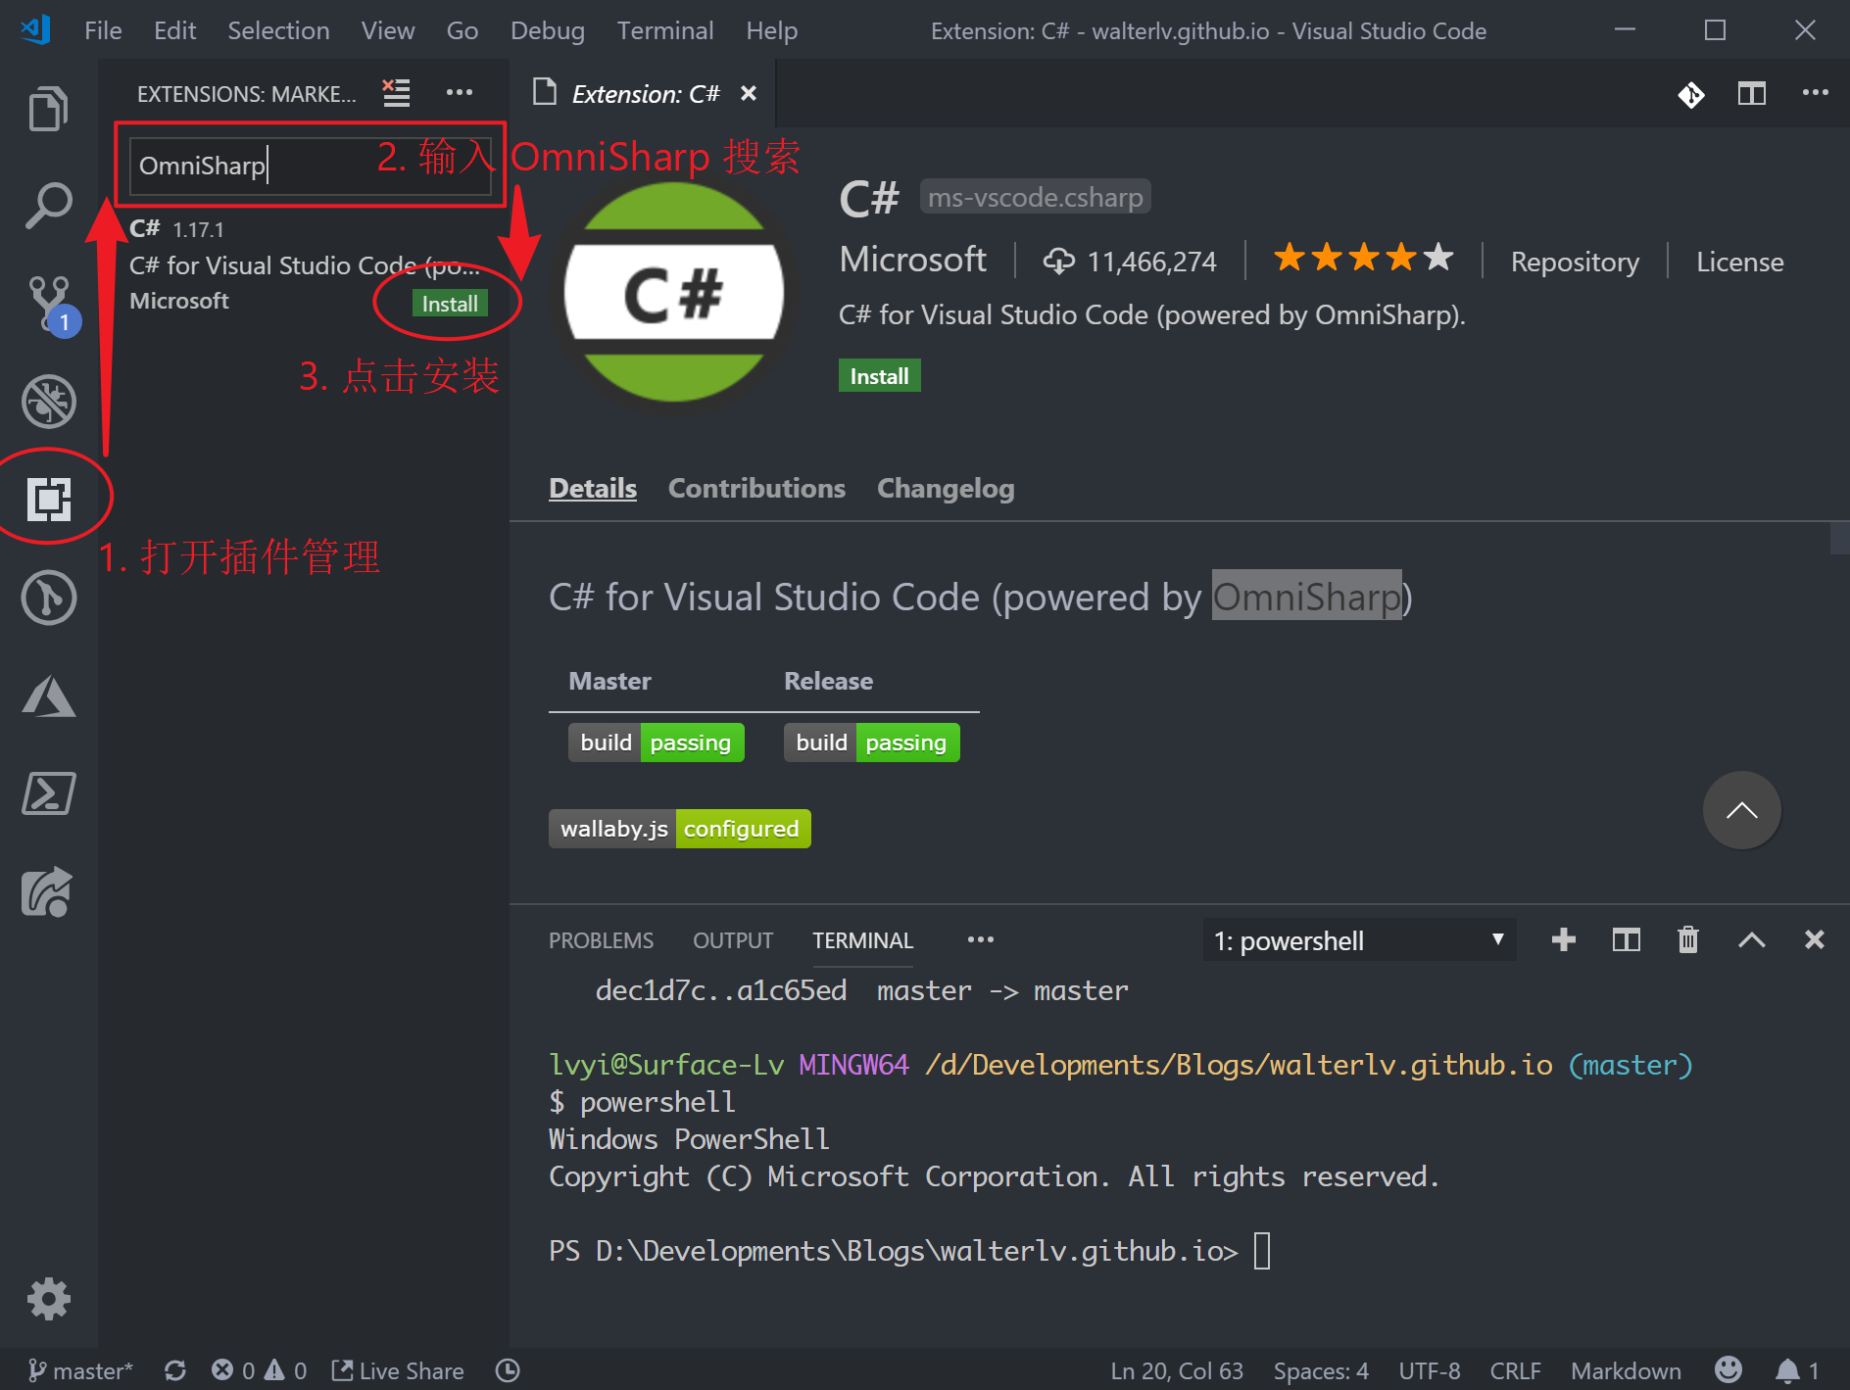Open the Repository link
The width and height of the screenshot is (1850, 1390).
click(1574, 261)
